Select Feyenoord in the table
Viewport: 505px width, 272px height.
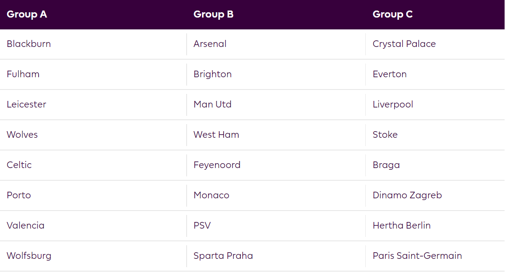217,165
